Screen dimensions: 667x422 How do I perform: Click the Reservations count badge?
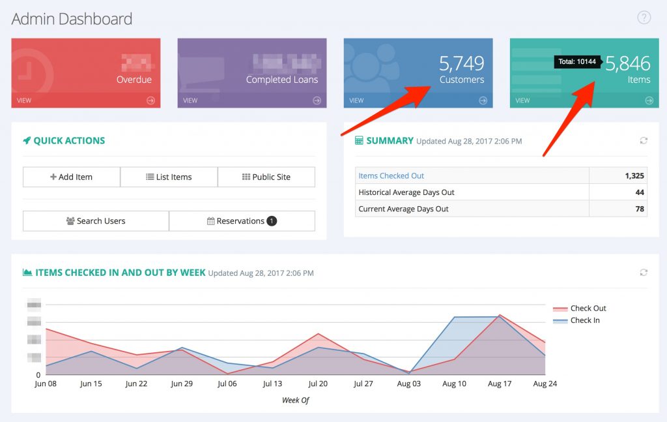tap(272, 221)
